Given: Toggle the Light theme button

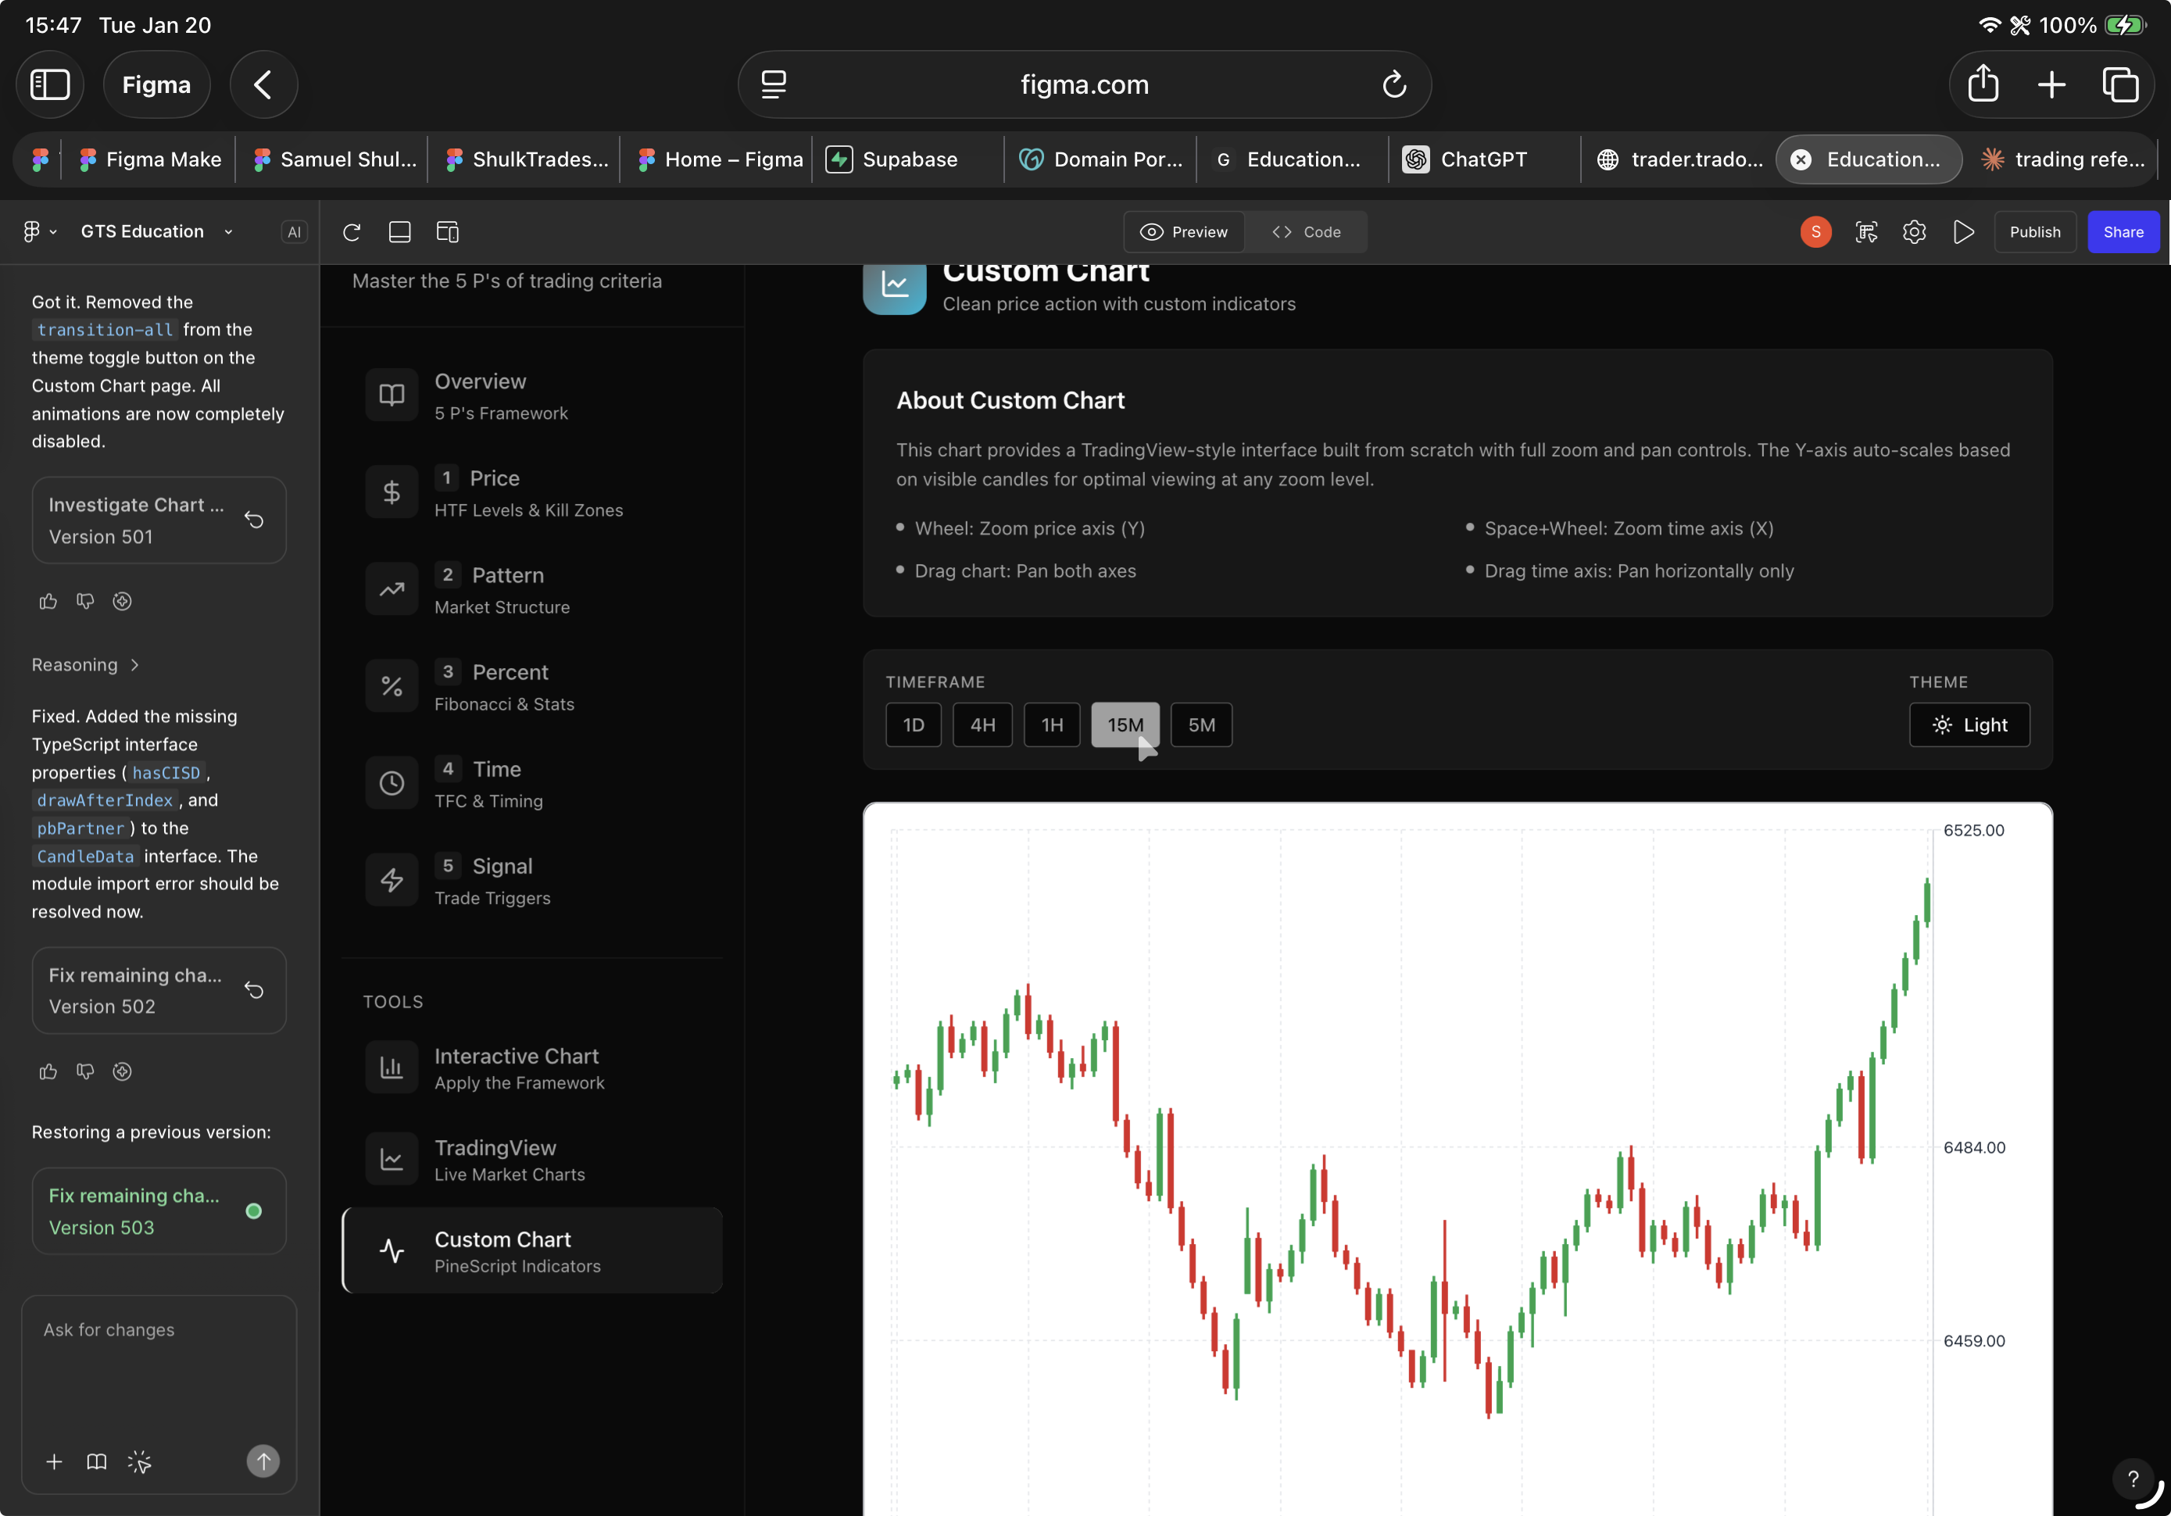Looking at the screenshot, I should pyautogui.click(x=1969, y=725).
